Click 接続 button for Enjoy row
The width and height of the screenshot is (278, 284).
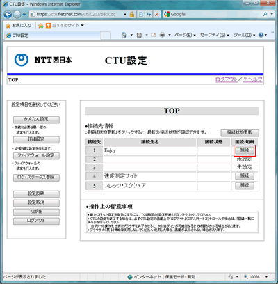point(245,150)
